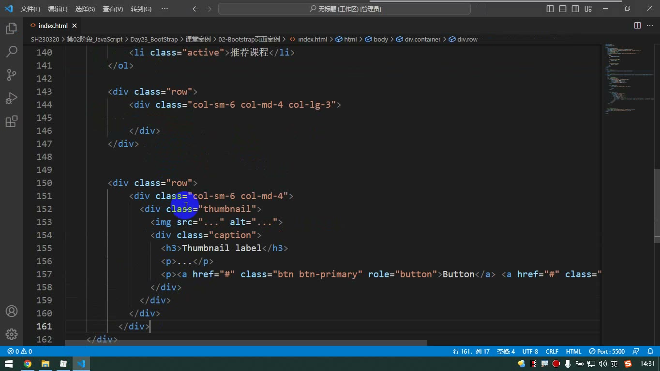
Task: Toggle the 英 input method indicator
Action: (615, 364)
